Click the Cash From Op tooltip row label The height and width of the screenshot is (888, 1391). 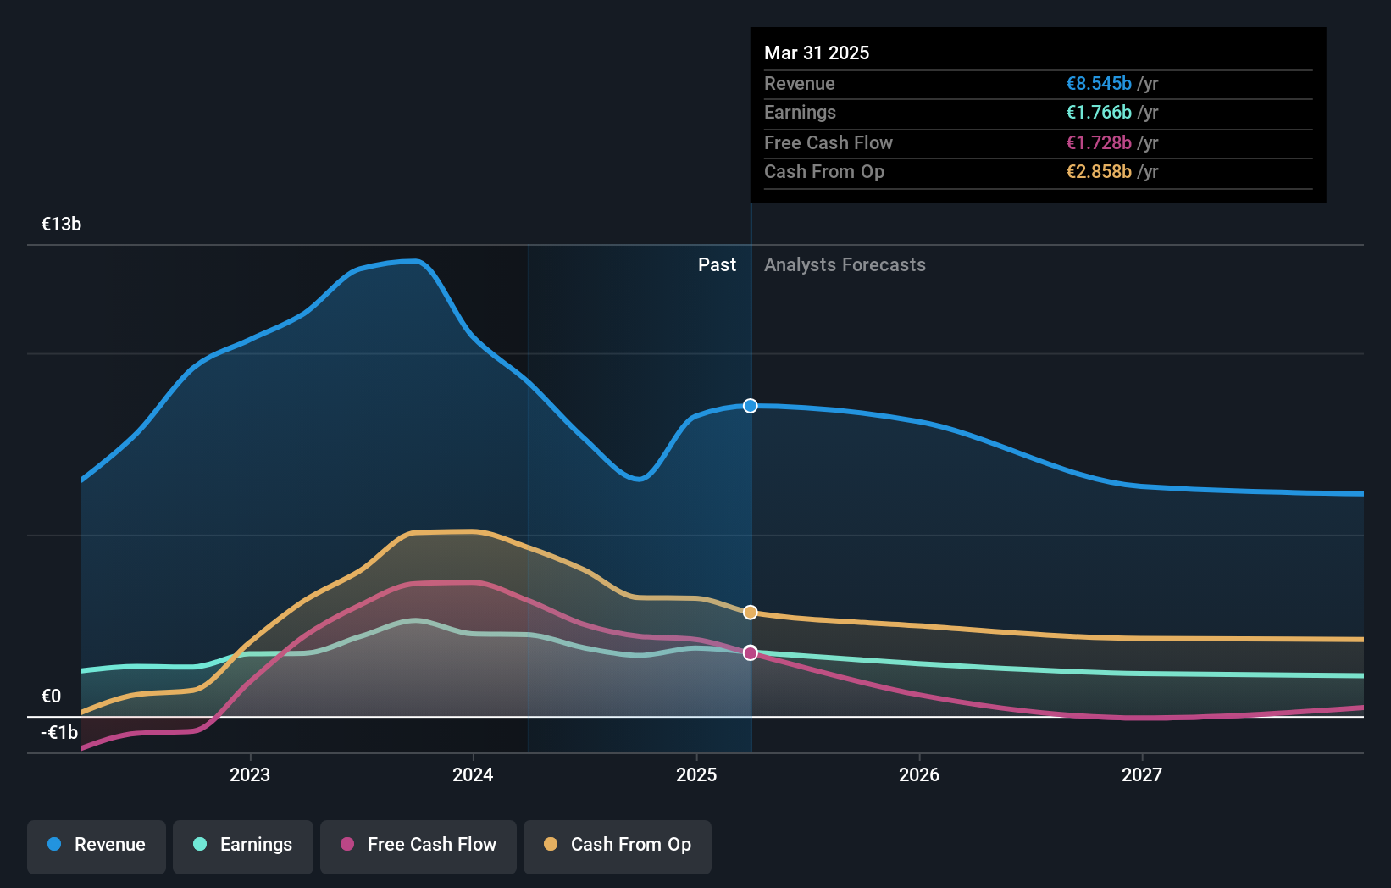click(824, 171)
